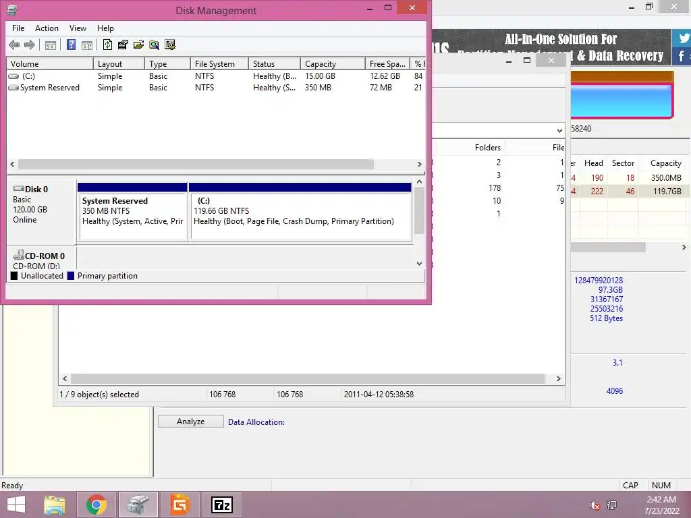Image resolution: width=691 pixels, height=518 pixels.
Task: Click the 2011-04-12 05:38:58 status text
Action: (379, 394)
